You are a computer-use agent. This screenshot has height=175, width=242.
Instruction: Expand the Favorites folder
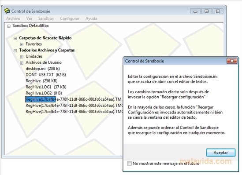coord(22,44)
